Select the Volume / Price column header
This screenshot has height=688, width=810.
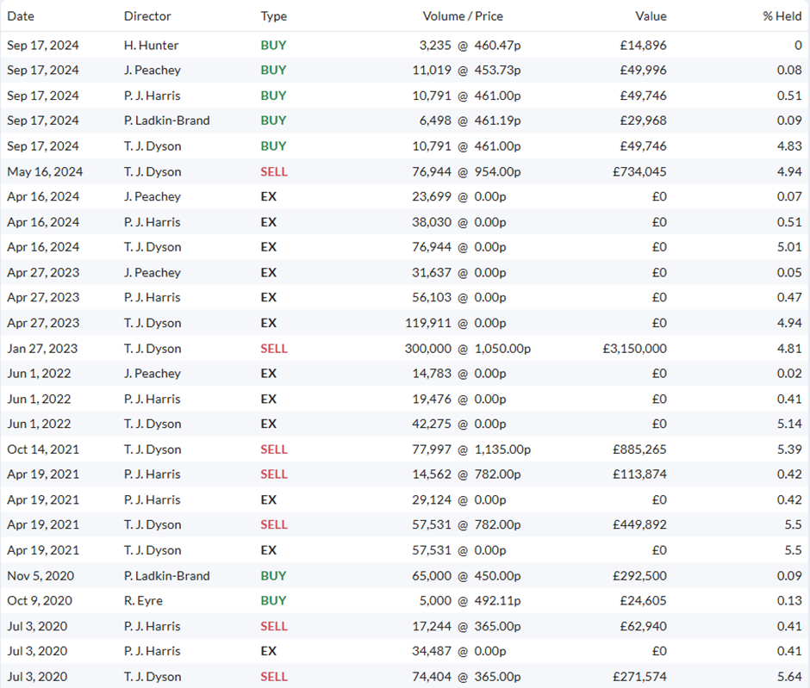pos(463,16)
